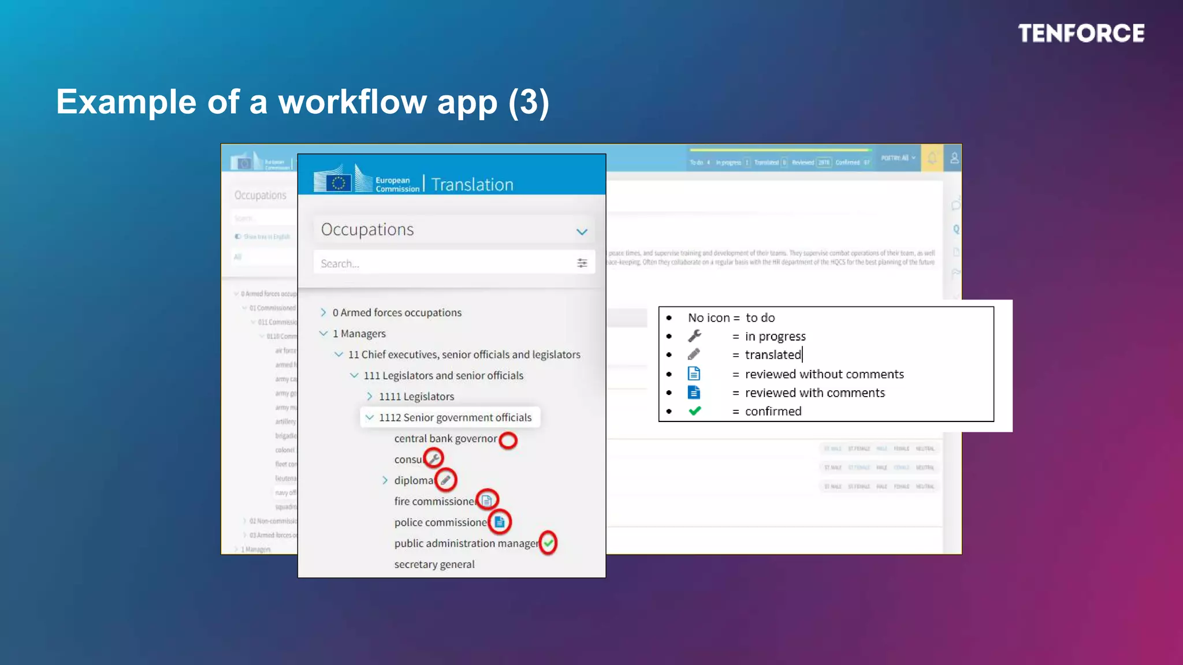Expand 0 Armed forces occupations
1183x665 pixels.
click(323, 312)
